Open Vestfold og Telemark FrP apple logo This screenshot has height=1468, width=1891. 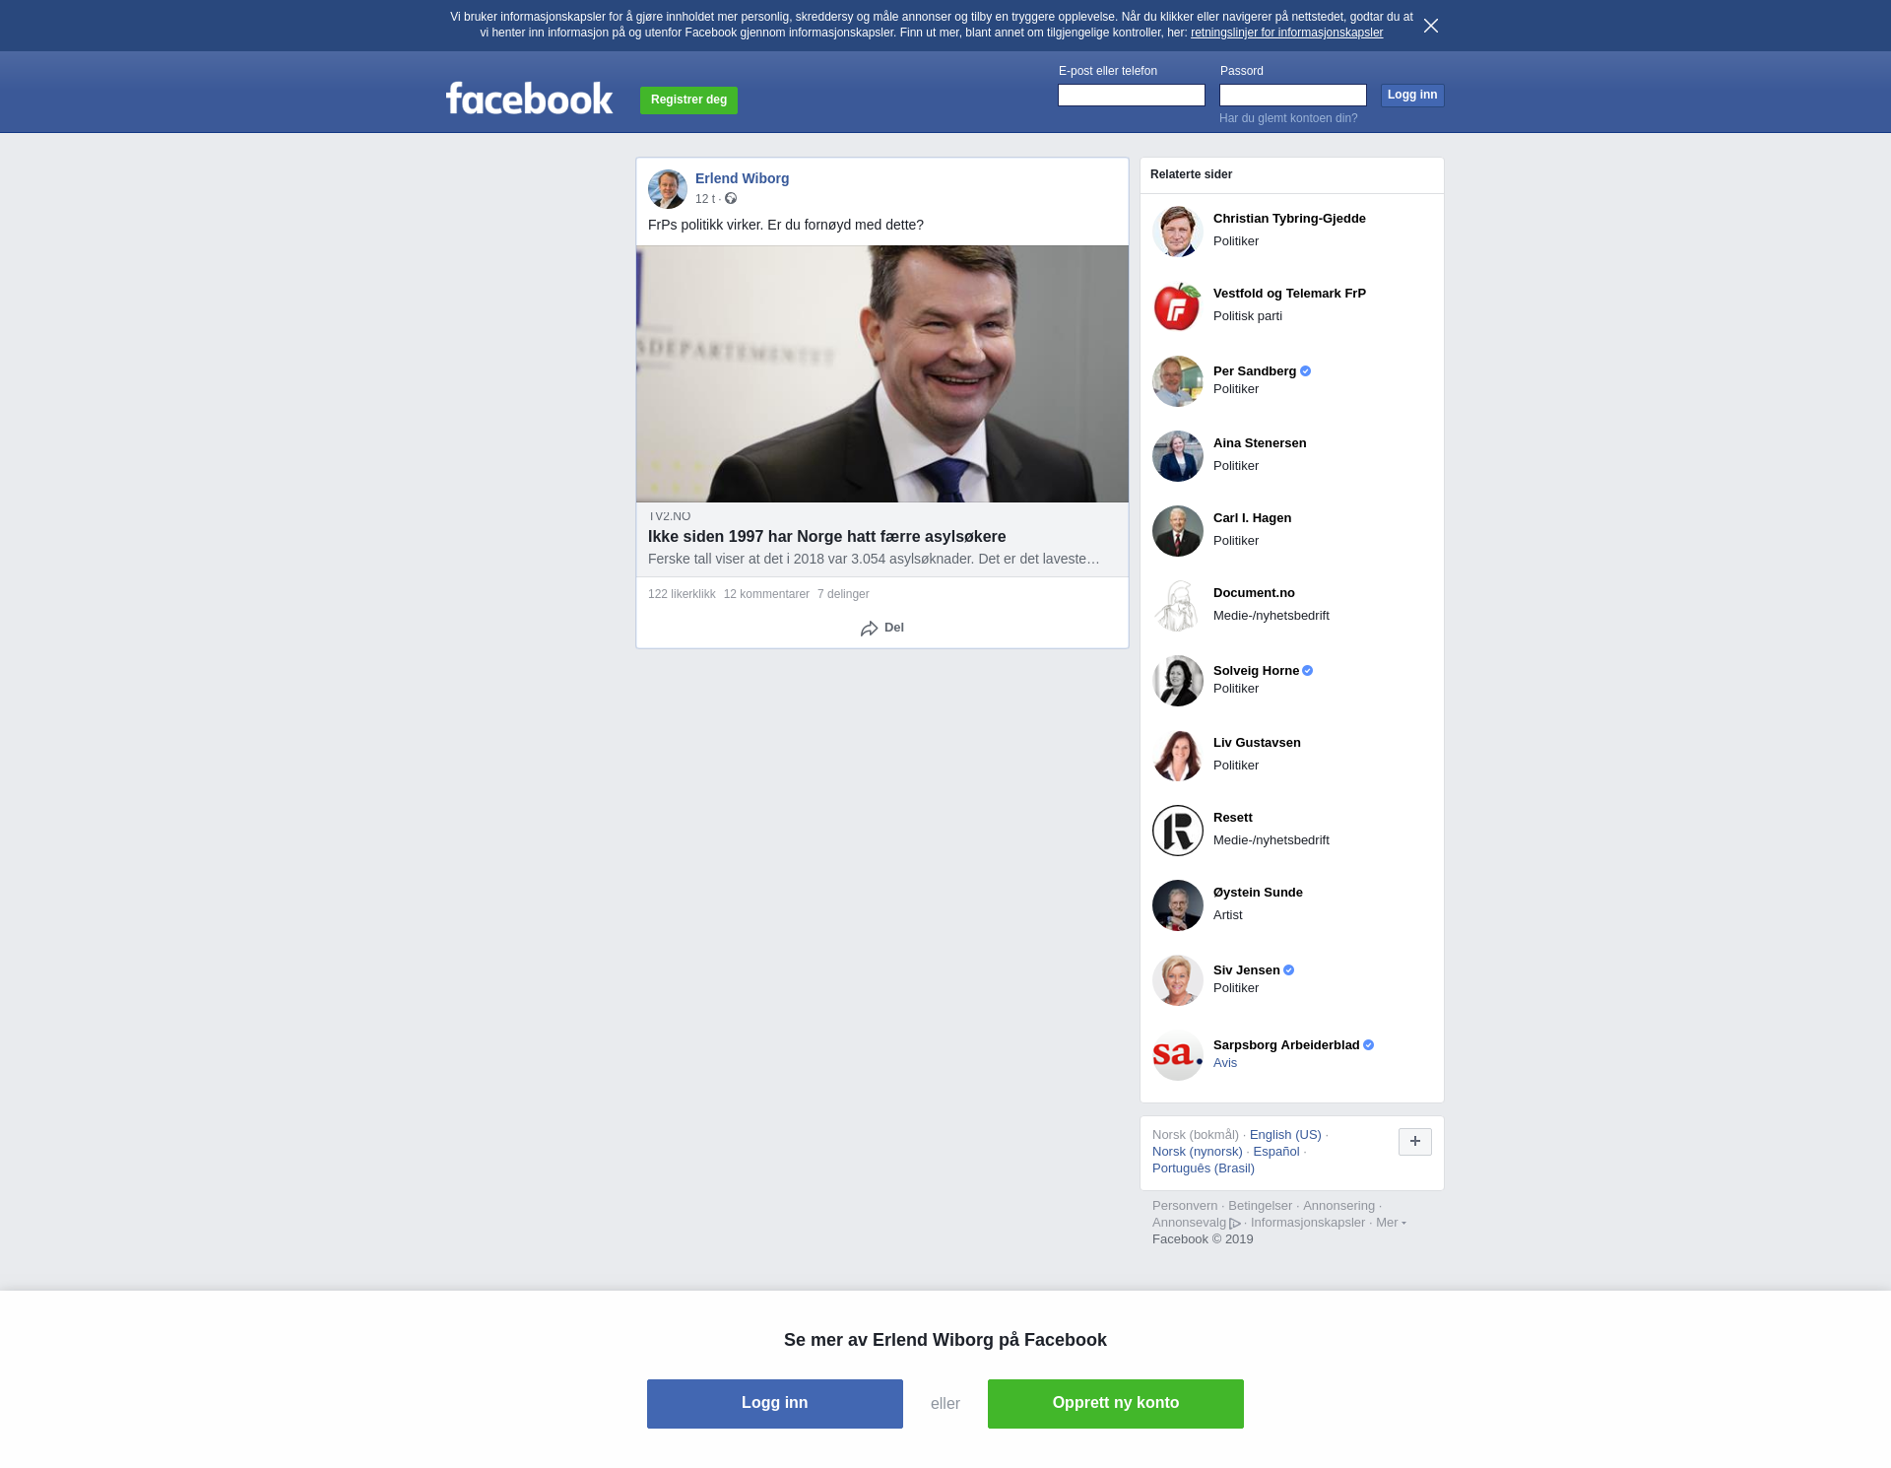(x=1177, y=306)
